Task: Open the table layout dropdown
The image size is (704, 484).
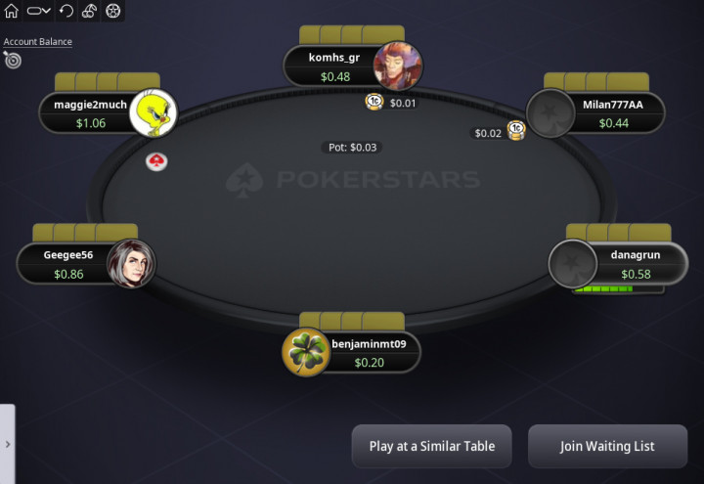Action: click(x=38, y=11)
